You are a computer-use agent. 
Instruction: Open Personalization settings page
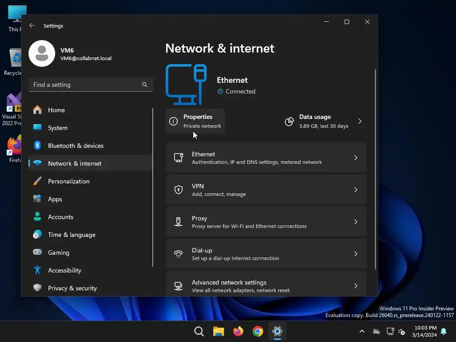[x=90, y=181]
